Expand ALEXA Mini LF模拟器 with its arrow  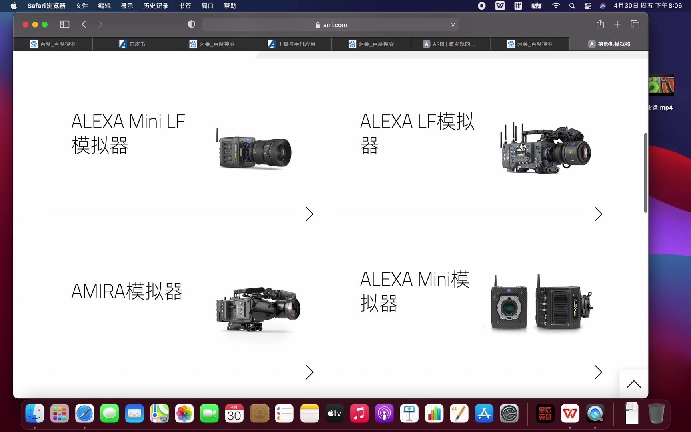coord(309,214)
